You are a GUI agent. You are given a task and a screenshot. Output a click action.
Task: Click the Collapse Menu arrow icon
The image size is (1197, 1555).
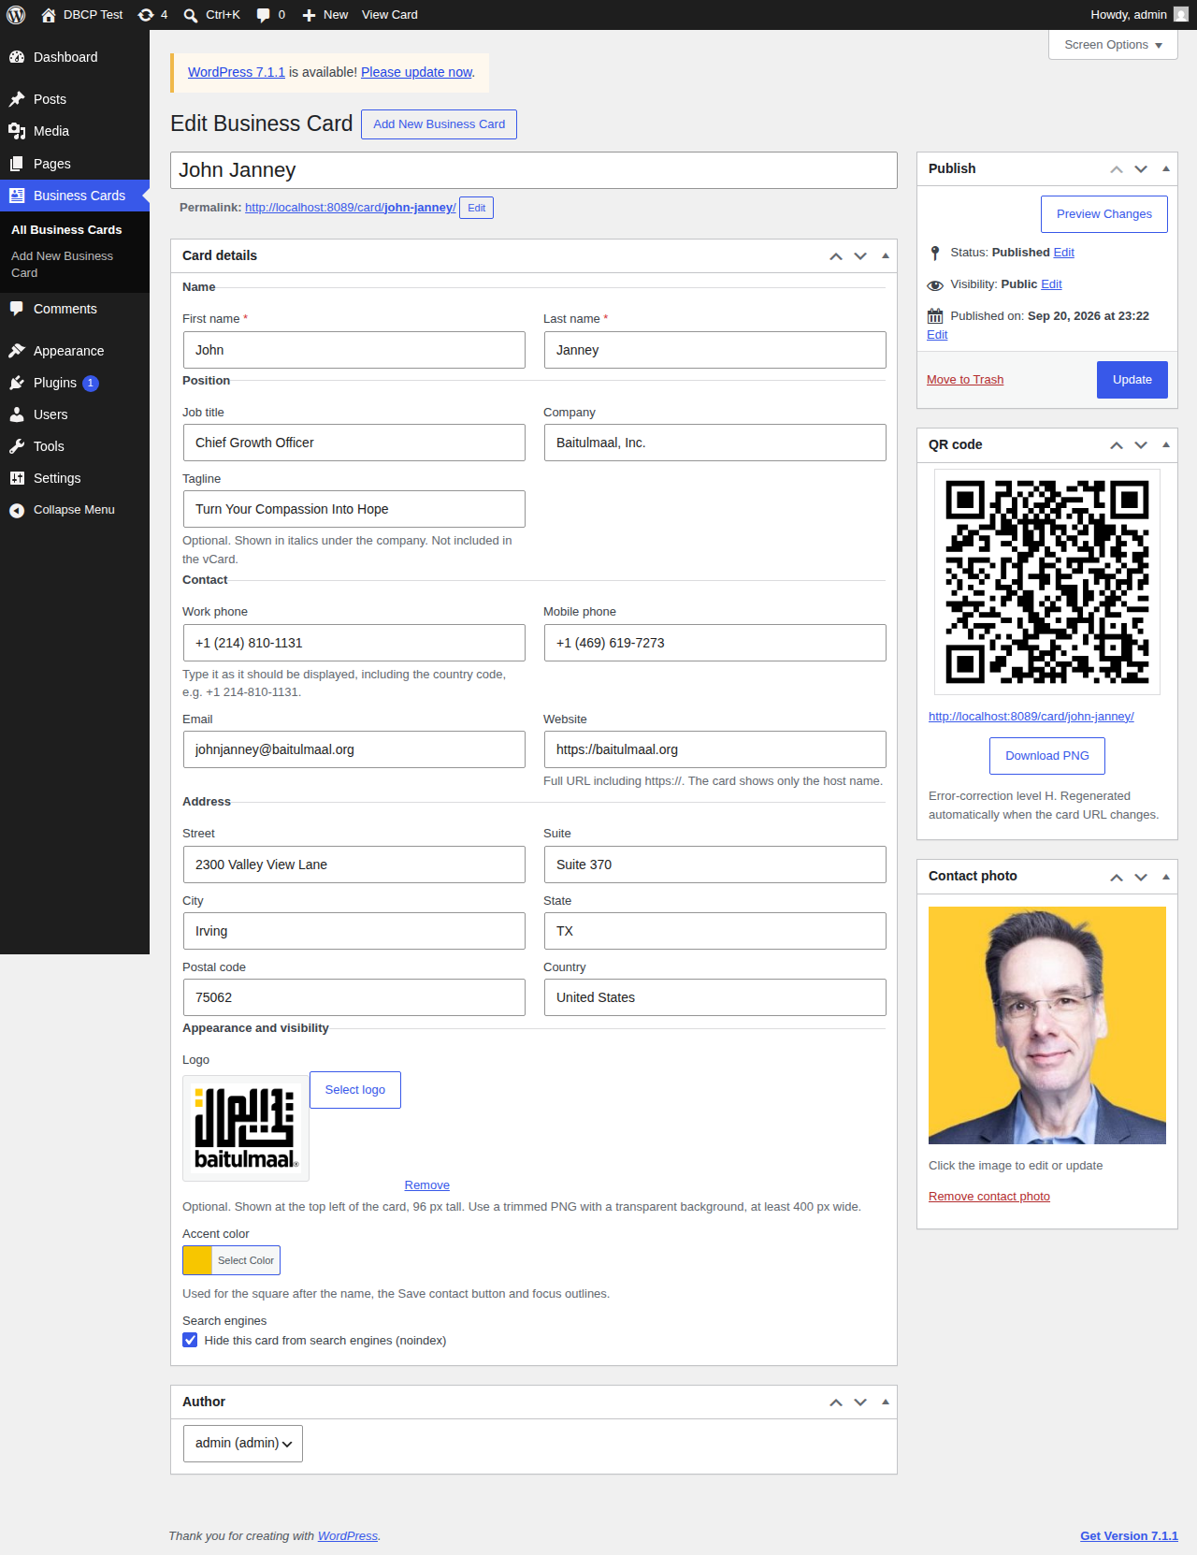17,510
